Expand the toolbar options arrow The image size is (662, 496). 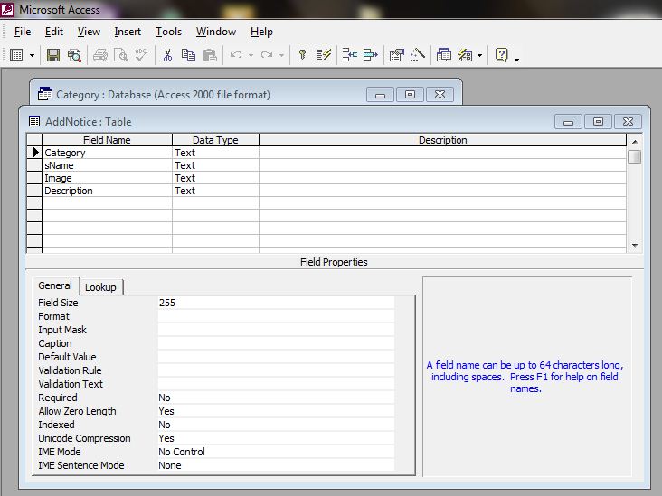click(516, 58)
